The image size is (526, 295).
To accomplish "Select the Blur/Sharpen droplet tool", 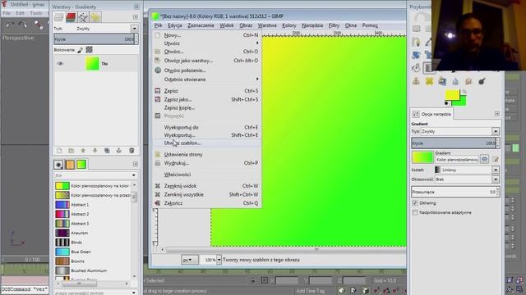I will click(455, 81).
